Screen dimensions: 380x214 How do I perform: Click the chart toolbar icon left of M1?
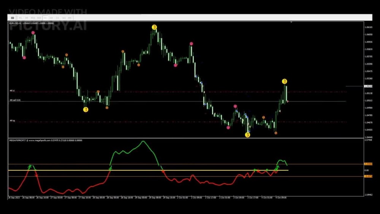tap(13, 18)
